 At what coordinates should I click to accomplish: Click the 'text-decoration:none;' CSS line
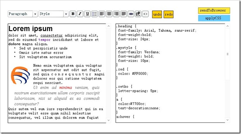coord(139,108)
